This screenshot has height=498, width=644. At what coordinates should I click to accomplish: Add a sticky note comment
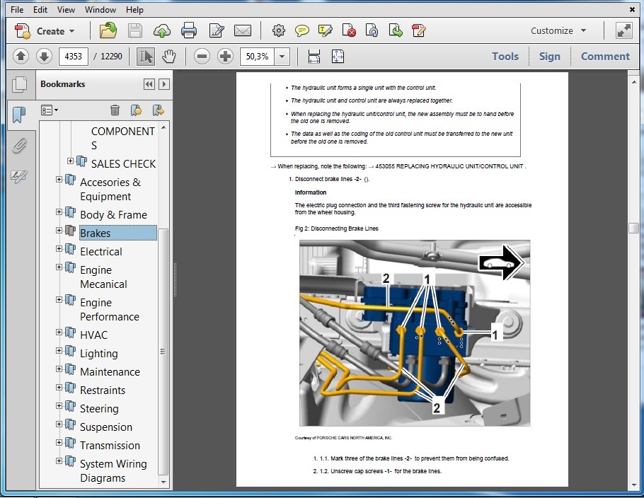point(302,31)
